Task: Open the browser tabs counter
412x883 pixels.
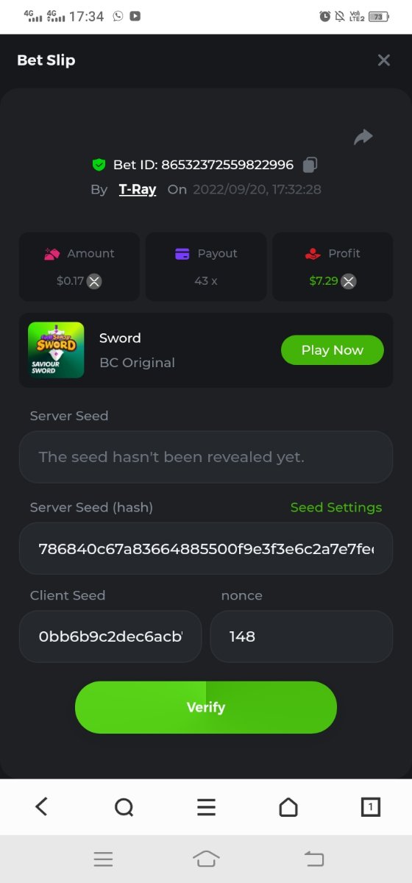Action: [x=371, y=807]
